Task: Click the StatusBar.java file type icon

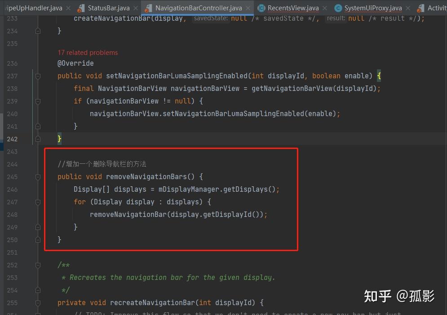Action: [81, 8]
